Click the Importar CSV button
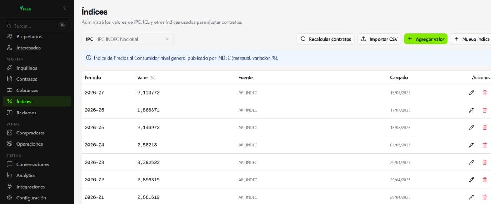Screen dimensions: 491x204 pyautogui.click(x=379, y=39)
